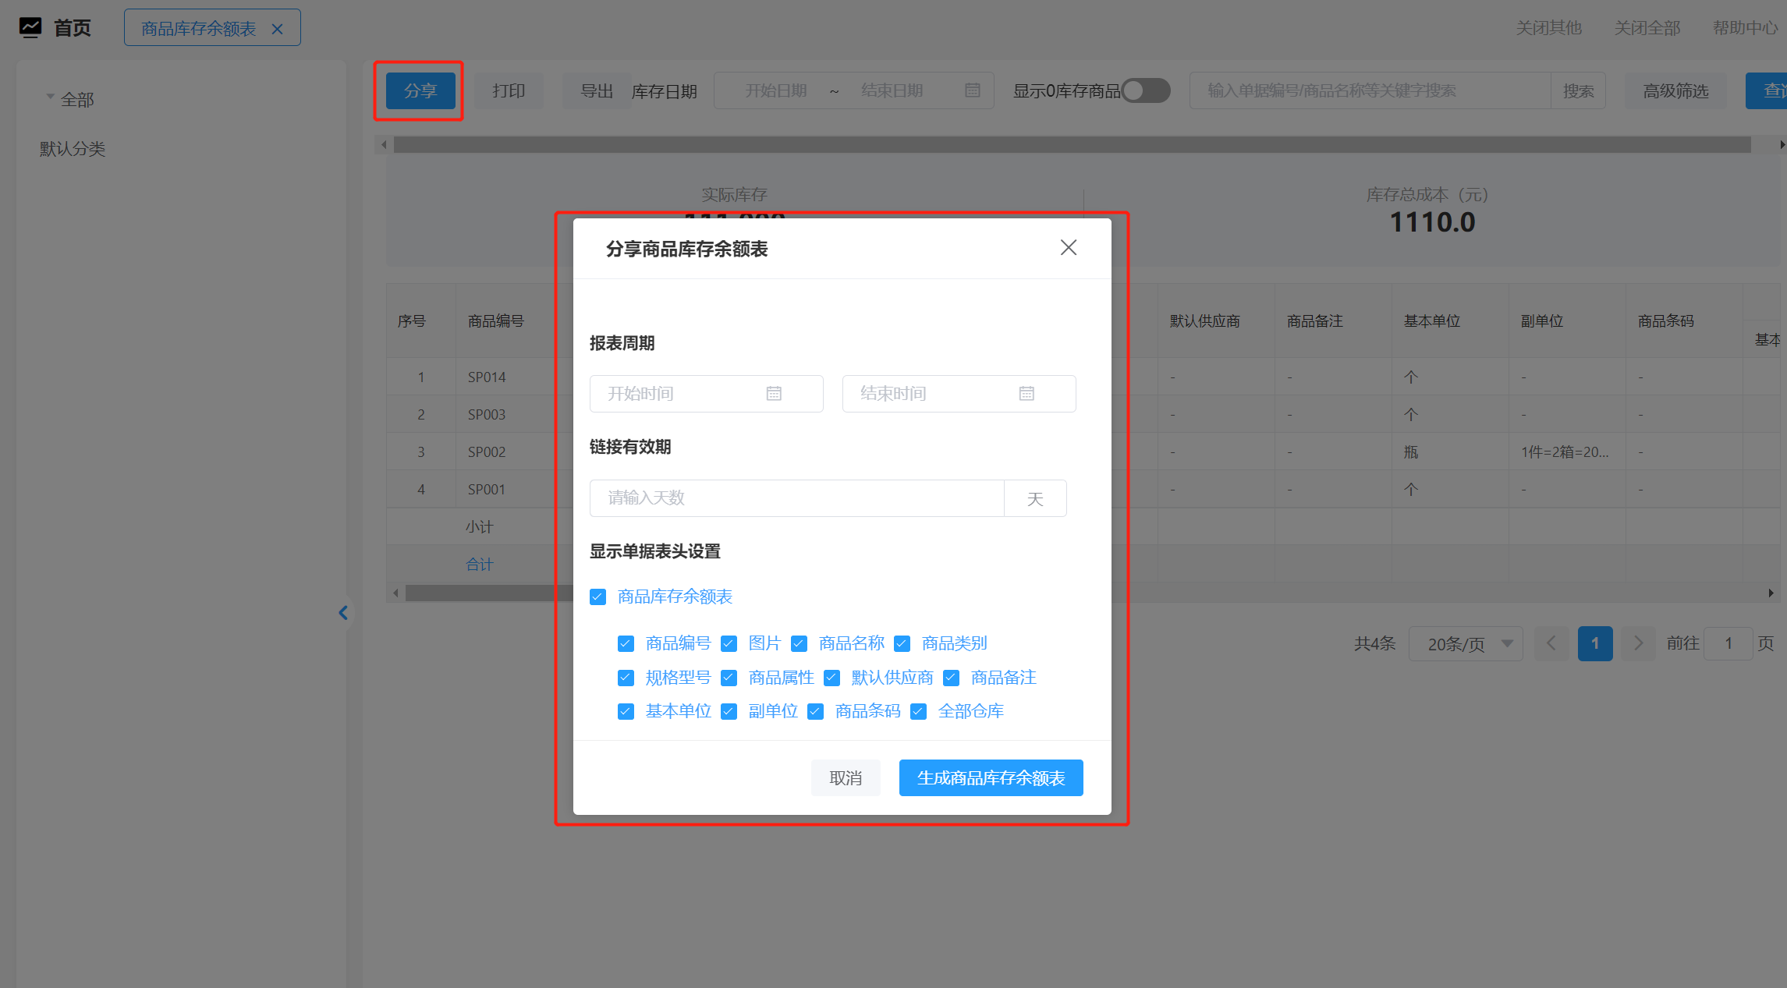Open 帮助中心 menu item
This screenshot has height=988, width=1787.
(x=1744, y=28)
